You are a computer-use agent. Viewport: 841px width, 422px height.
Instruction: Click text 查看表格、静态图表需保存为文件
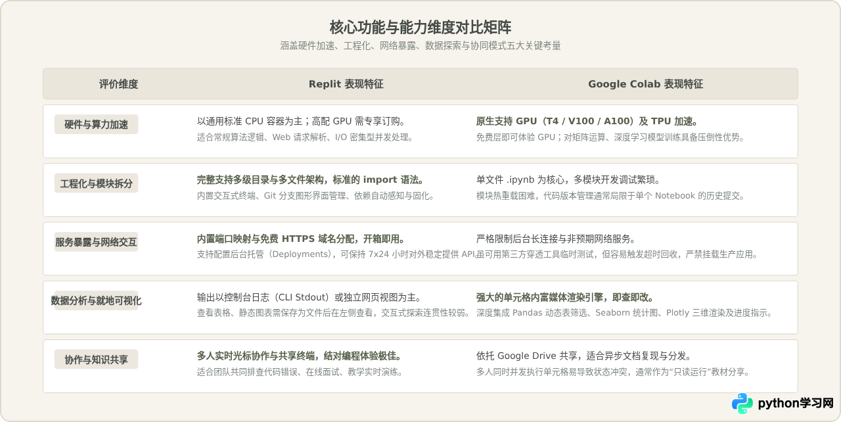[271, 313]
